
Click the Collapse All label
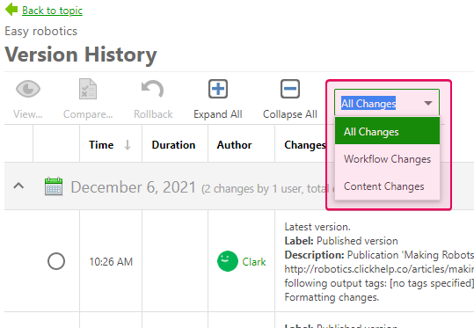click(290, 114)
